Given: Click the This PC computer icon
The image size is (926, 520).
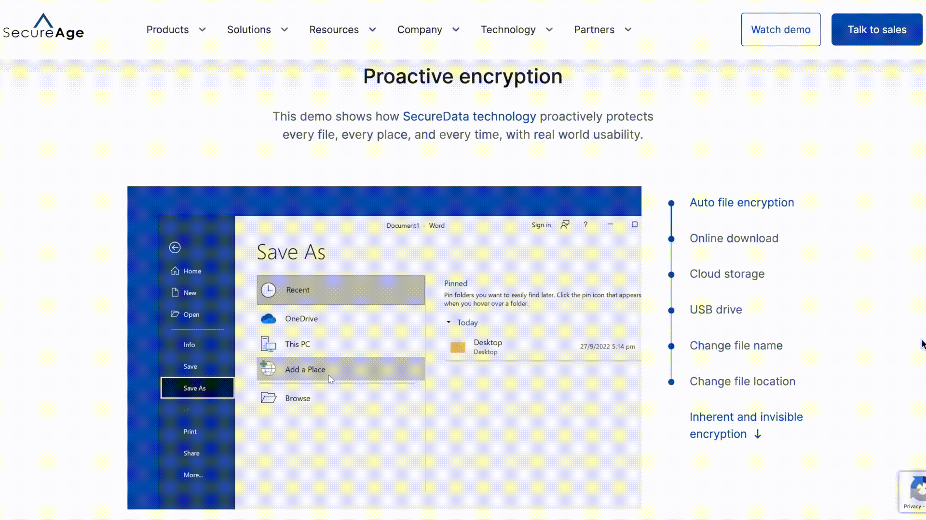Looking at the screenshot, I should coord(268,344).
